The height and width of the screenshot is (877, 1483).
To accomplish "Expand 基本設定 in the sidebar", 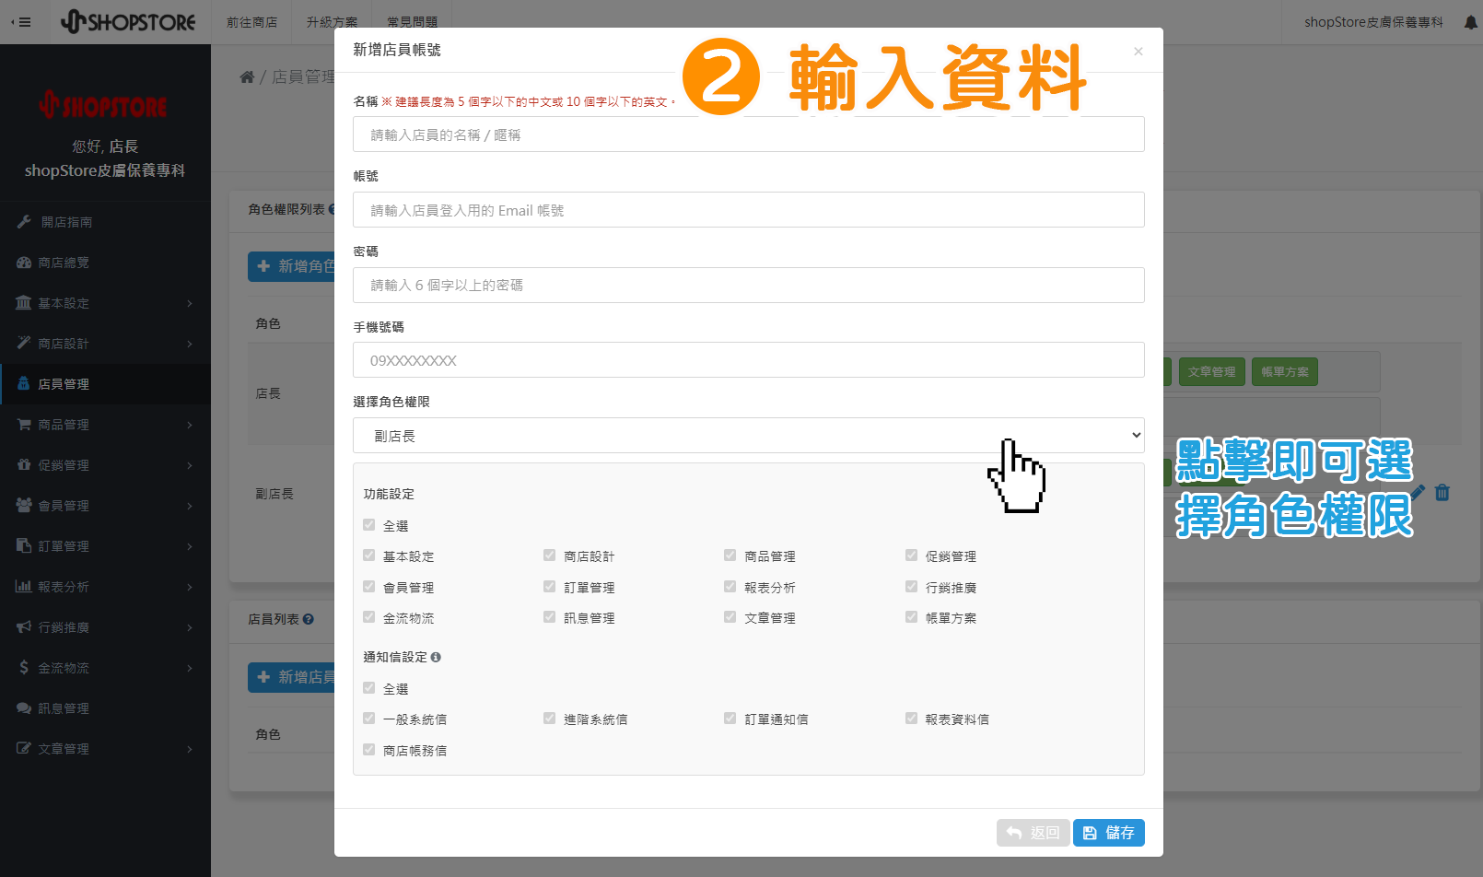I will [x=105, y=303].
